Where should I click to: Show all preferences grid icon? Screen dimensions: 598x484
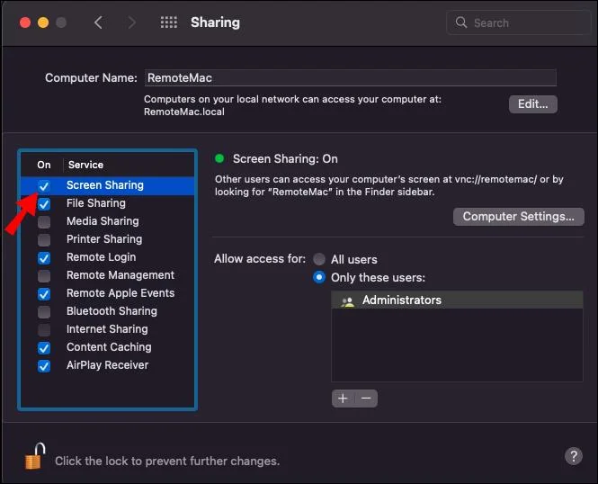tap(168, 22)
